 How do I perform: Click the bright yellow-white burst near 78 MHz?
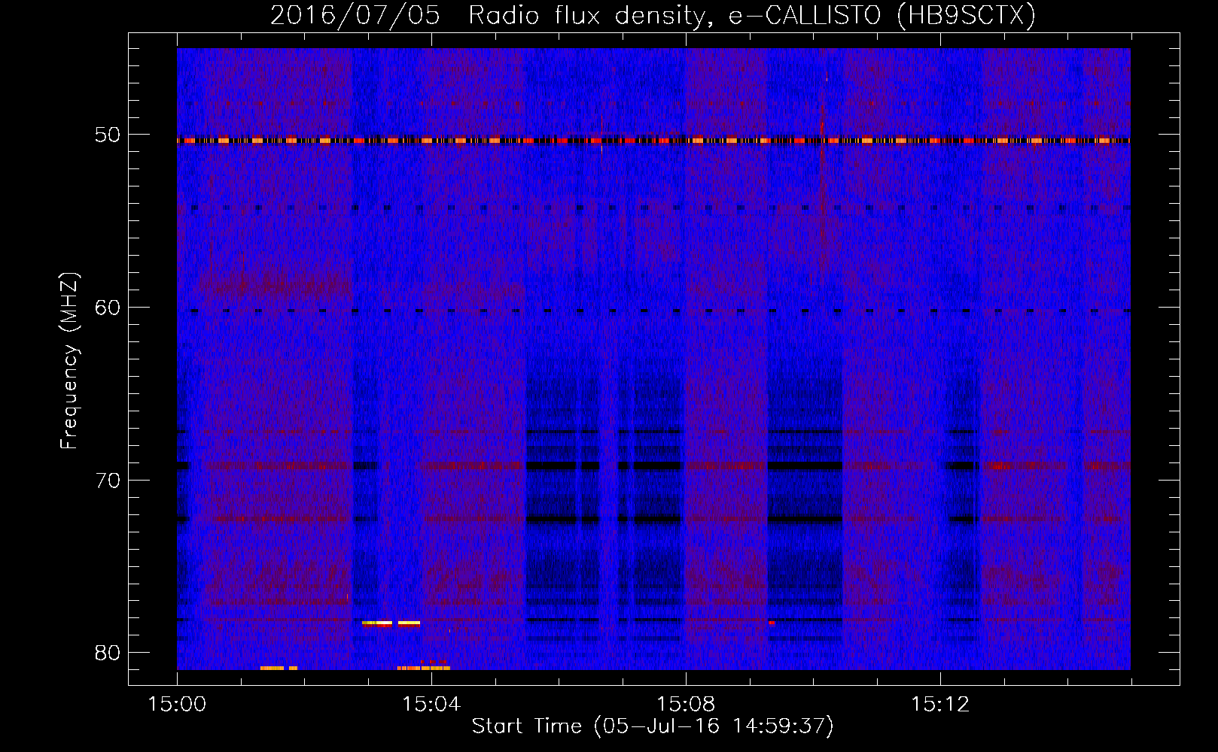(x=391, y=623)
